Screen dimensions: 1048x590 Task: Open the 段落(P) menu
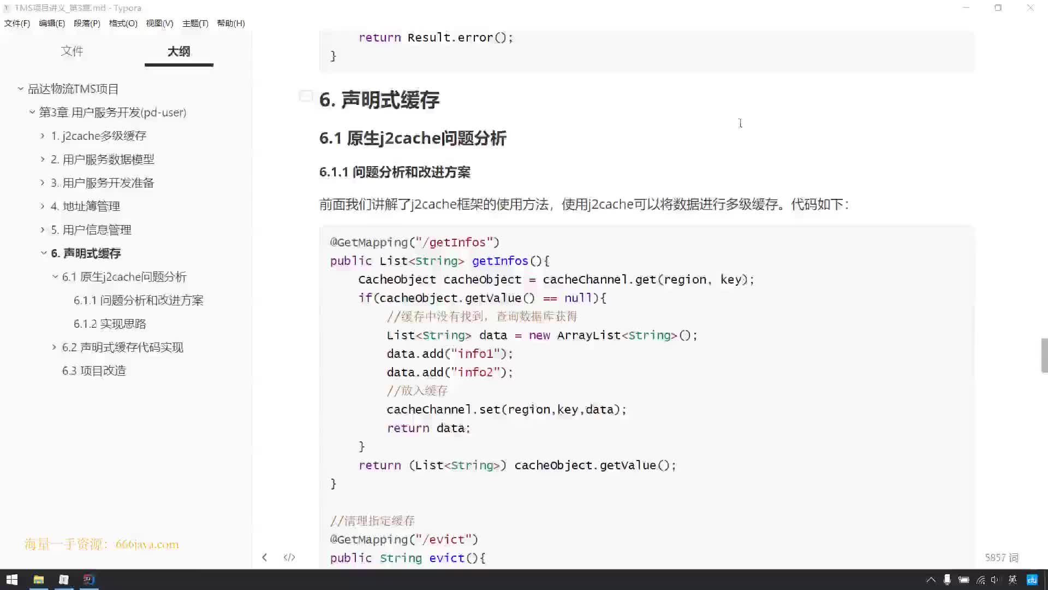coord(87,23)
